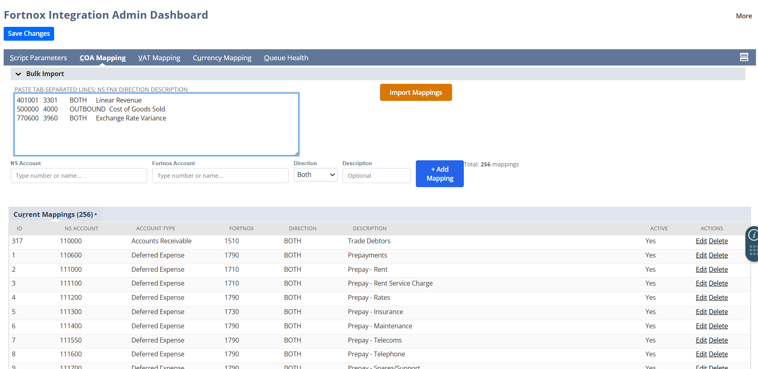Click ID cell 317

[x=17, y=241]
